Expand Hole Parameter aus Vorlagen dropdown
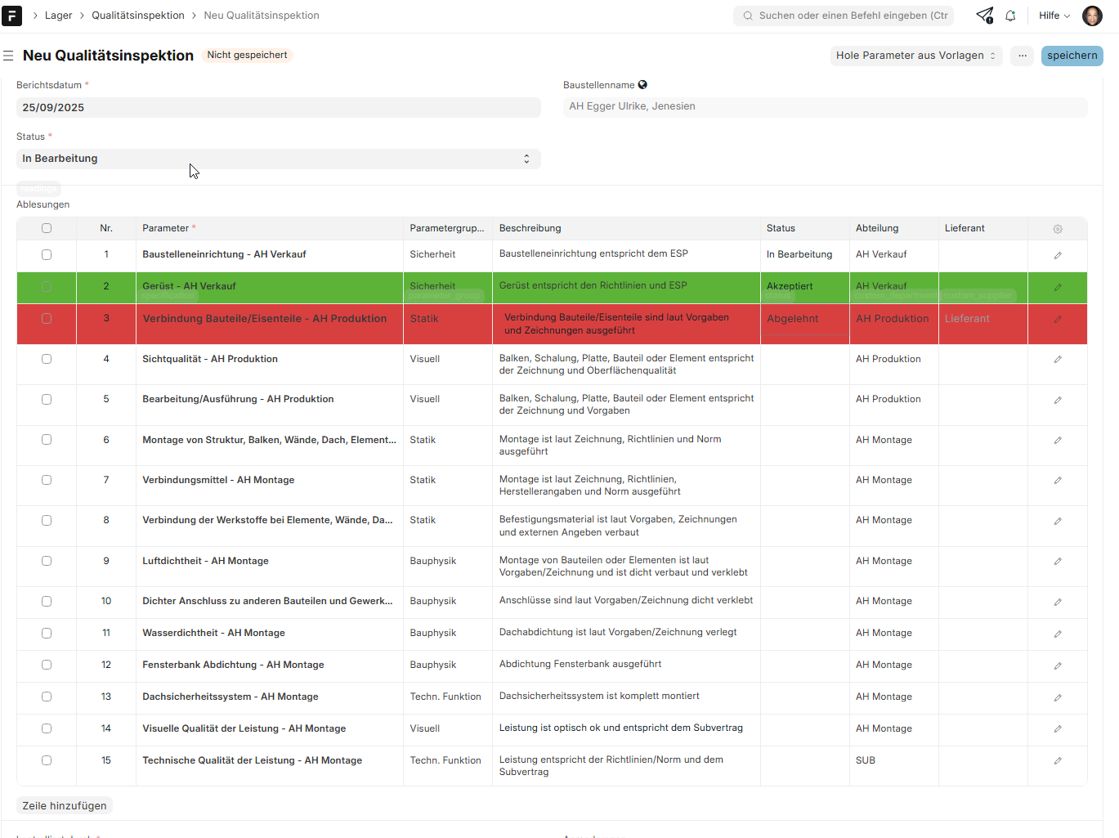The height and width of the screenshot is (838, 1119). [x=915, y=56]
